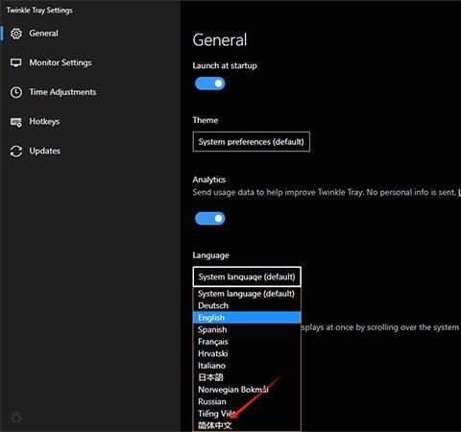Viewport: 461px width, 432px height.
Task: Select Hrvatski language option
Action: click(x=247, y=353)
